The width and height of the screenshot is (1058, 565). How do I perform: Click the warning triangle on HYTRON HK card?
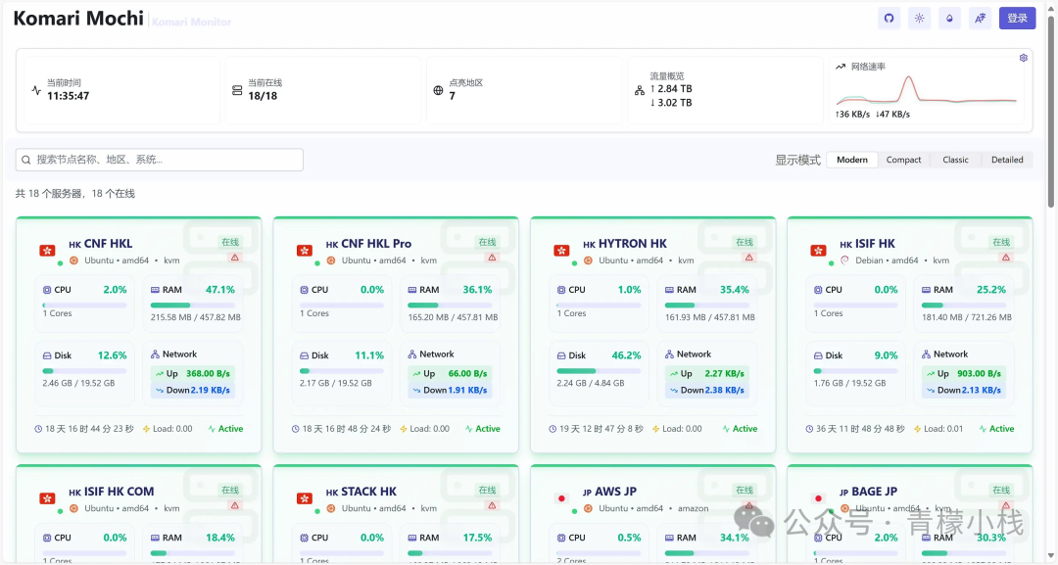(749, 258)
